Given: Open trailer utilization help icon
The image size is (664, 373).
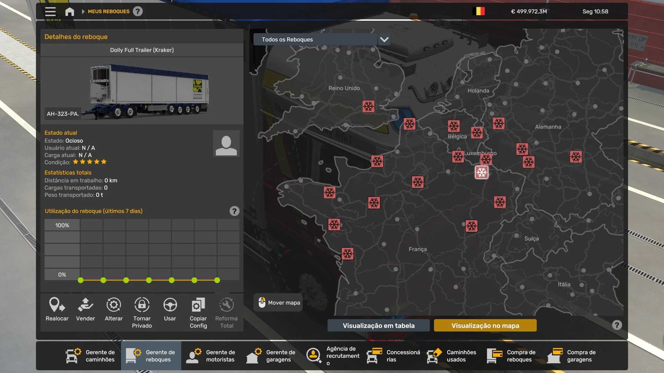Looking at the screenshot, I should (x=234, y=211).
